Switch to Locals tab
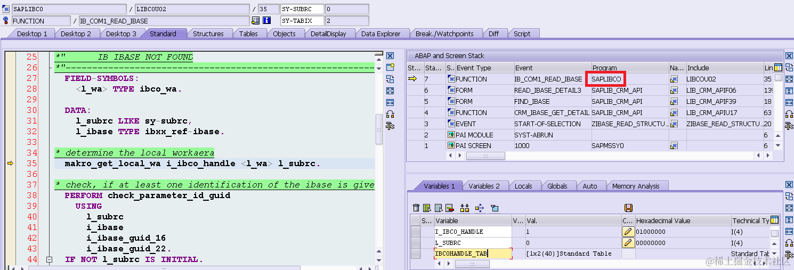This screenshot has width=794, height=270. click(x=523, y=186)
